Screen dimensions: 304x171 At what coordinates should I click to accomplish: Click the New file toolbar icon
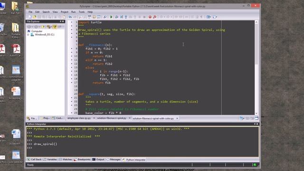click(30, 17)
